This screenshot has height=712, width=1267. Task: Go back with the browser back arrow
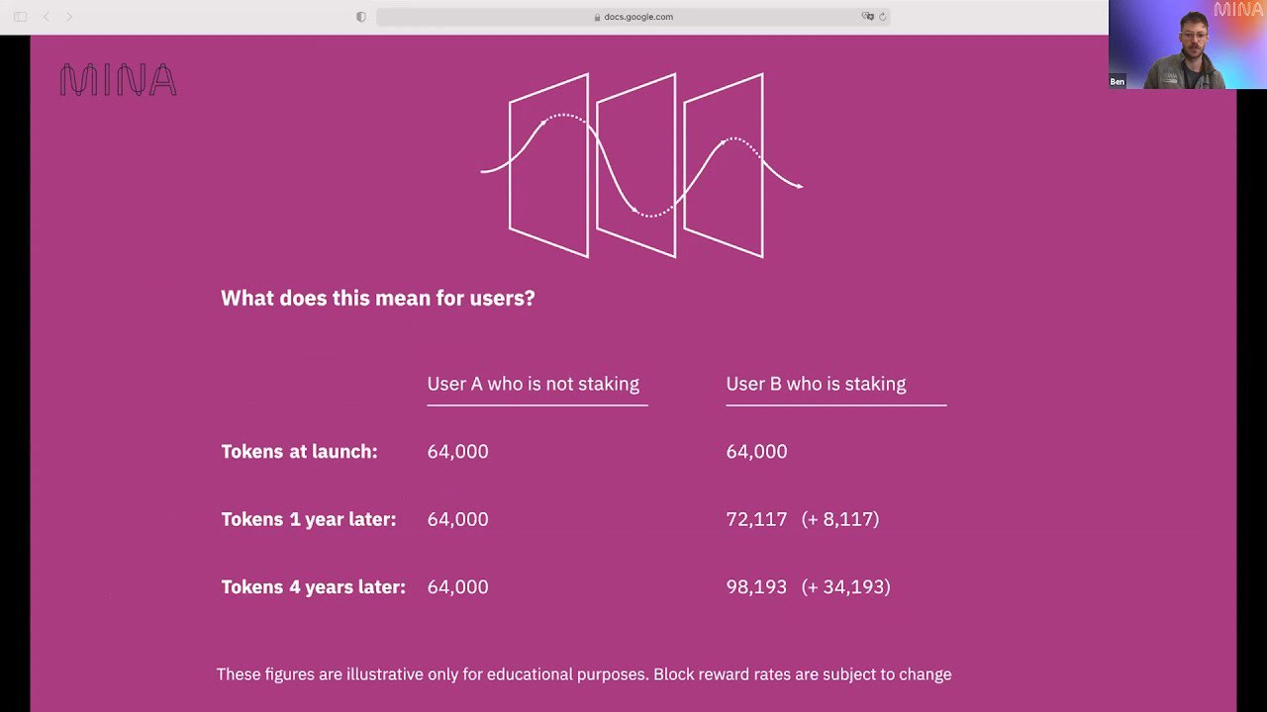(x=46, y=17)
